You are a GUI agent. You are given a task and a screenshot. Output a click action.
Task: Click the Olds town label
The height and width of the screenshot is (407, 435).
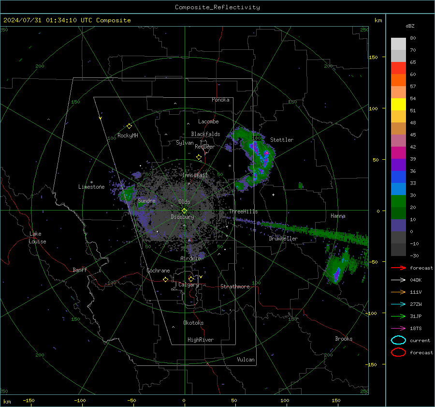tap(184, 202)
